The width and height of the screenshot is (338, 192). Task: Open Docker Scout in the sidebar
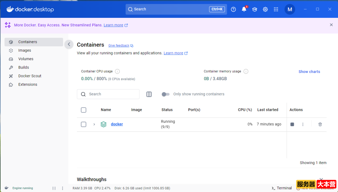pos(34,76)
